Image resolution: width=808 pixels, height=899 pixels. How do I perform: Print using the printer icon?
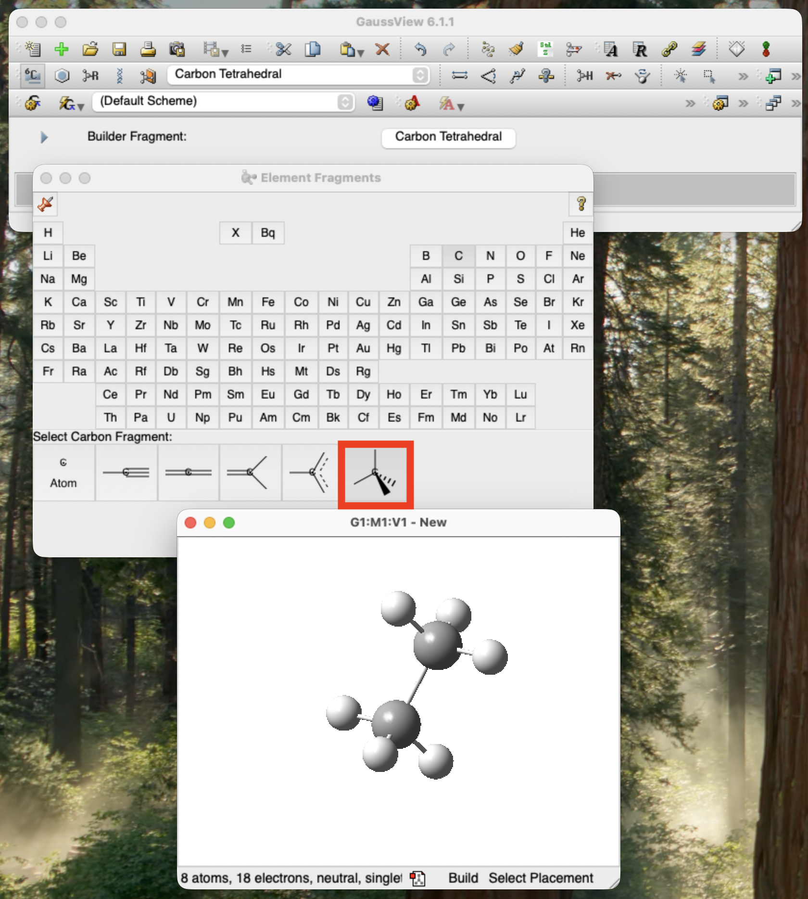point(148,49)
